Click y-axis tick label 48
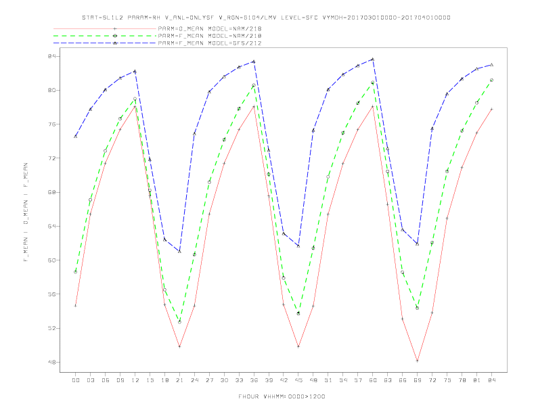Image resolution: width=536 pixels, height=414 pixels. click(52, 362)
